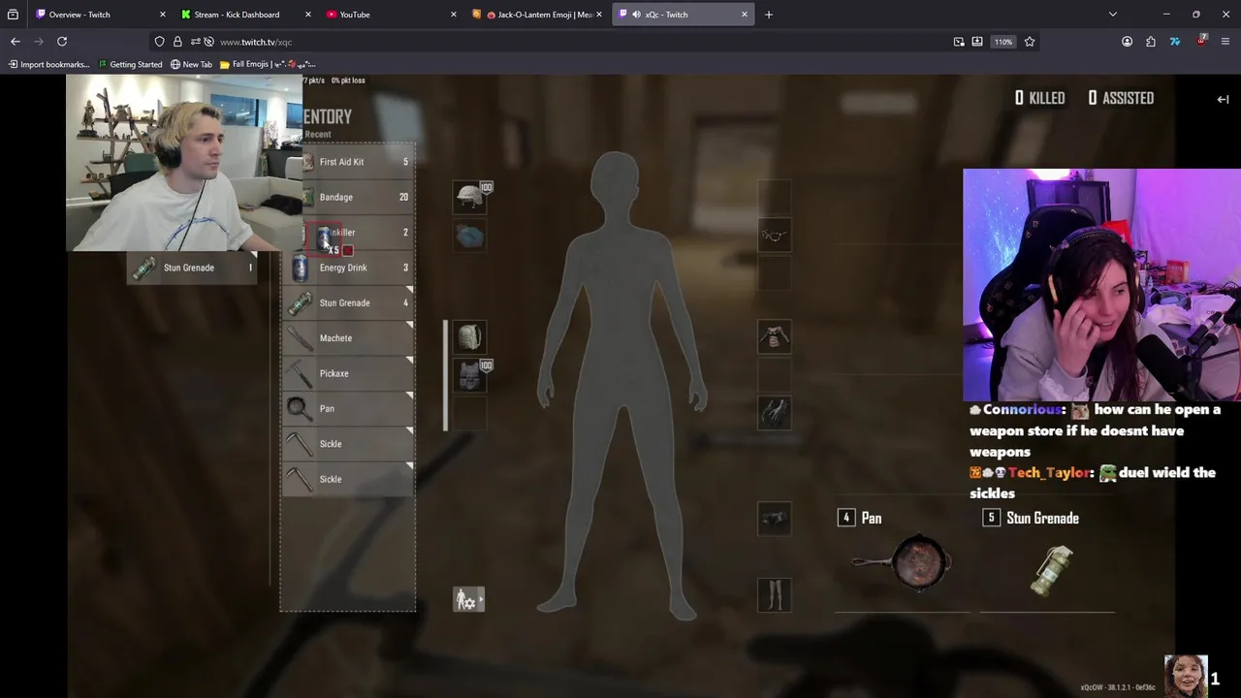
Task: Select the Pan in inventory list
Action: [349, 408]
